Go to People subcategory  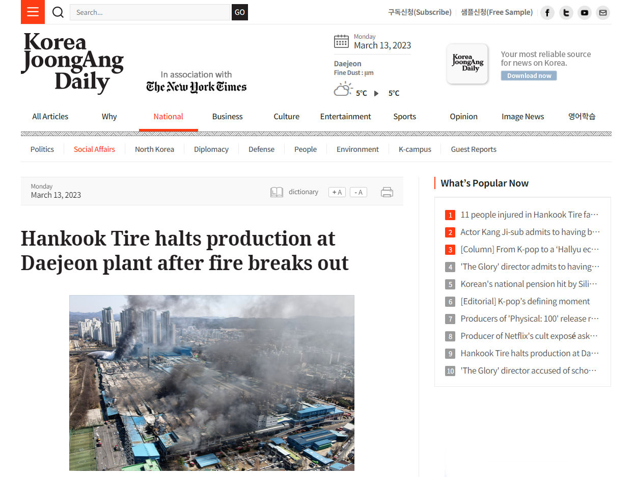point(306,149)
